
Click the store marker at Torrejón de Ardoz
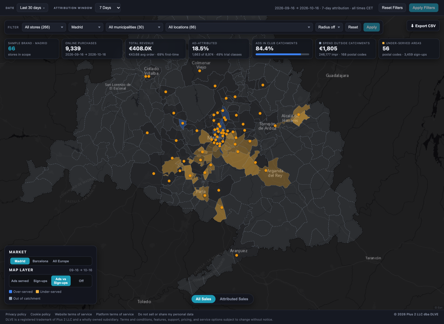tap(275, 126)
